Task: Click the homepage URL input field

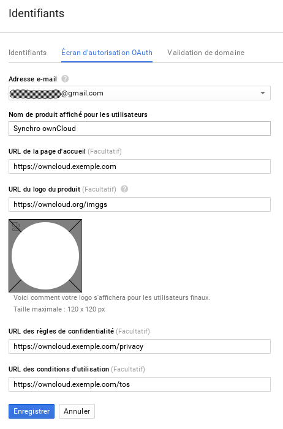Action: 140,166
